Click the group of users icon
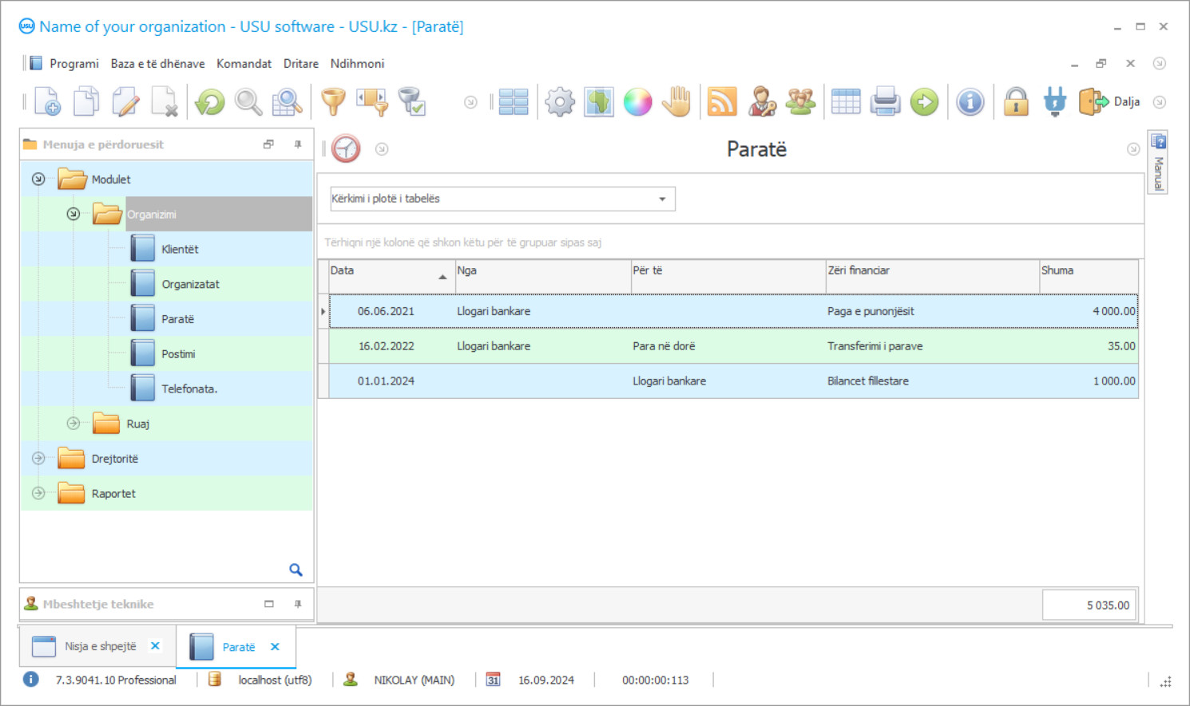 800,102
